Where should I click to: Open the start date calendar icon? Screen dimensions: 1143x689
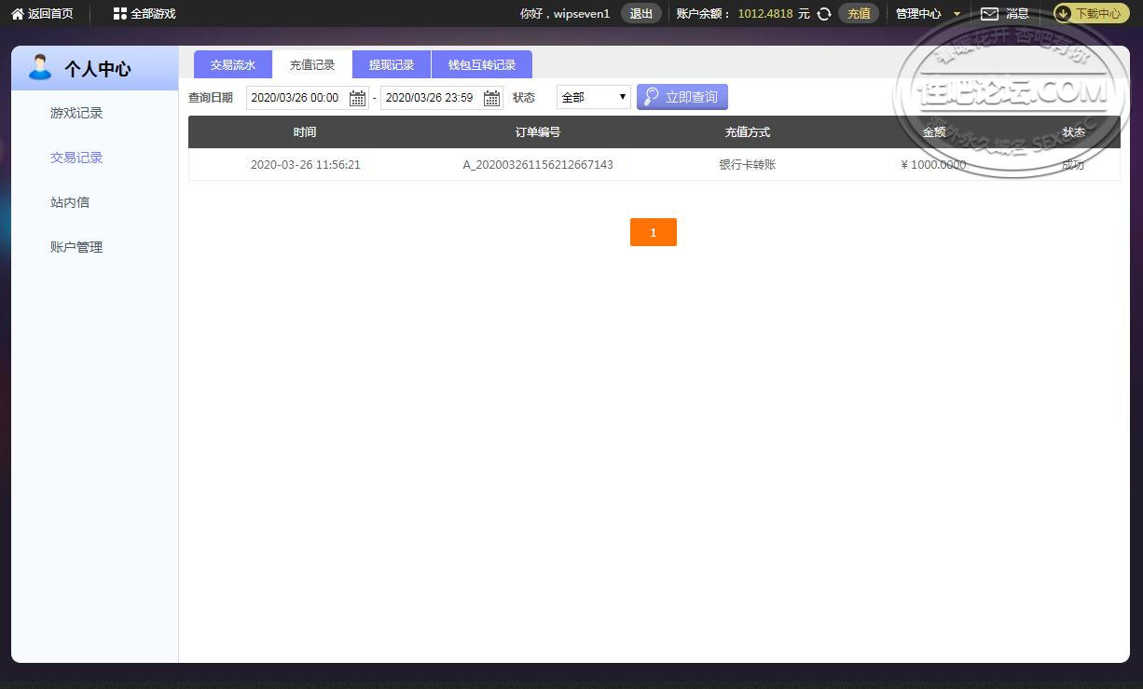coord(357,98)
